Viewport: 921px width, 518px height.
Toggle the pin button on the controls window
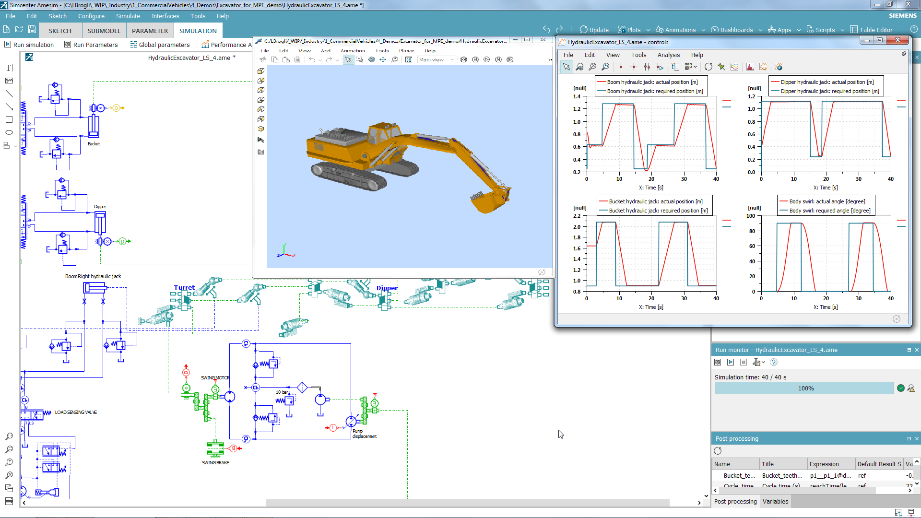click(x=904, y=54)
